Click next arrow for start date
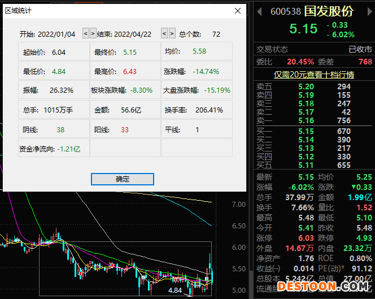The image size is (375, 299). (x=93, y=34)
